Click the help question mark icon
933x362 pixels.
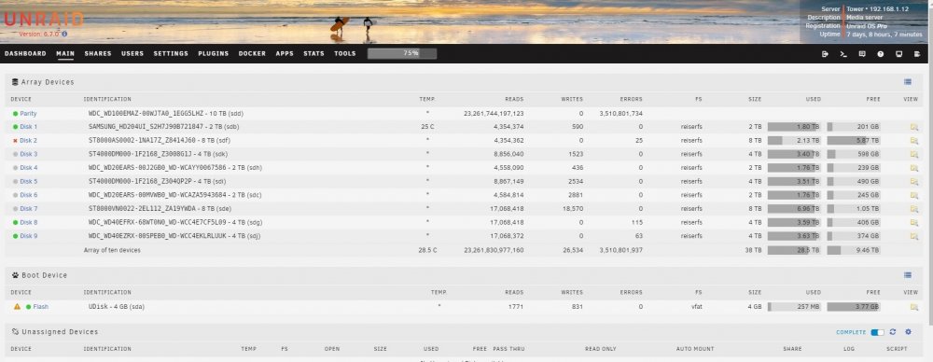tap(881, 53)
